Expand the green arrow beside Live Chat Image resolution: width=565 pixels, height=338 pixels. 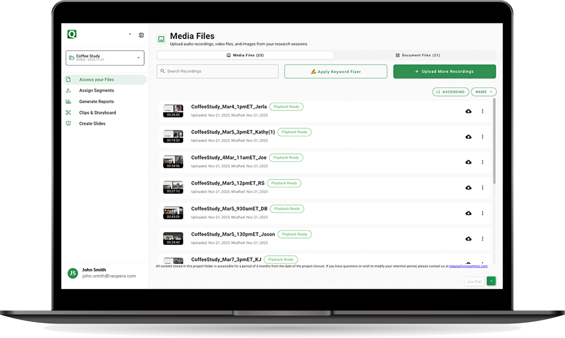(491, 281)
